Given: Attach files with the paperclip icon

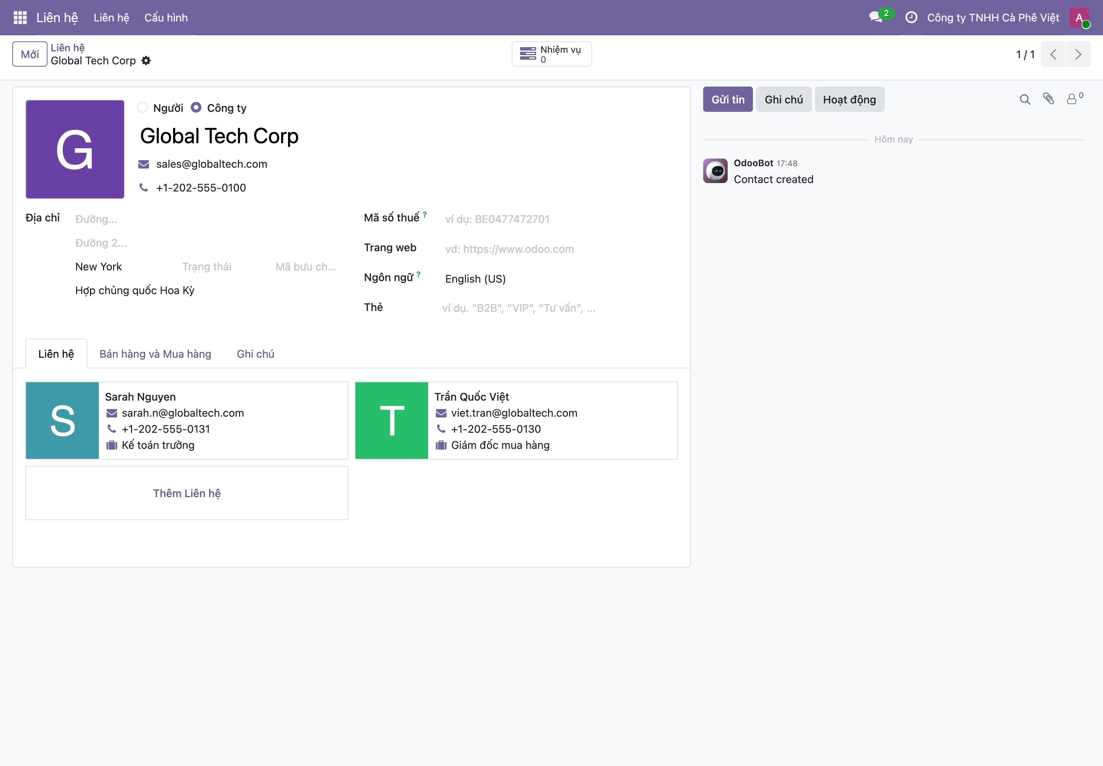Looking at the screenshot, I should coord(1048,99).
